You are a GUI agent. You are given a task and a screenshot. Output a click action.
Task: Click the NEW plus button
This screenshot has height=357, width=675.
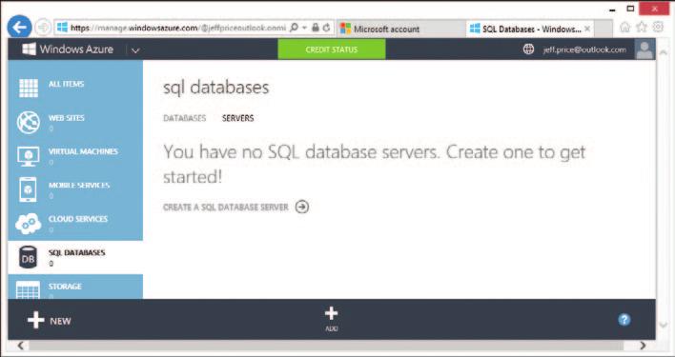(49, 321)
